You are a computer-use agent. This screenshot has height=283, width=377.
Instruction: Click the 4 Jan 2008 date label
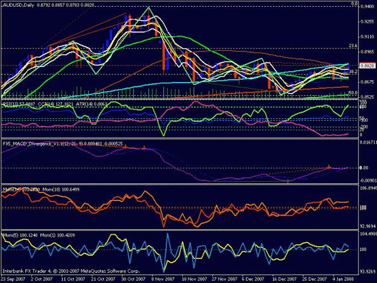pyautogui.click(x=343, y=279)
